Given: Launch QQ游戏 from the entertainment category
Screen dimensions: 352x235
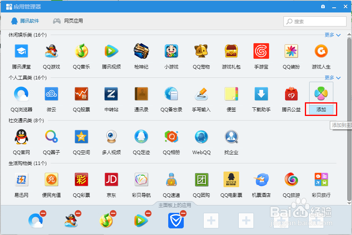Looking at the screenshot, I should (51, 51).
